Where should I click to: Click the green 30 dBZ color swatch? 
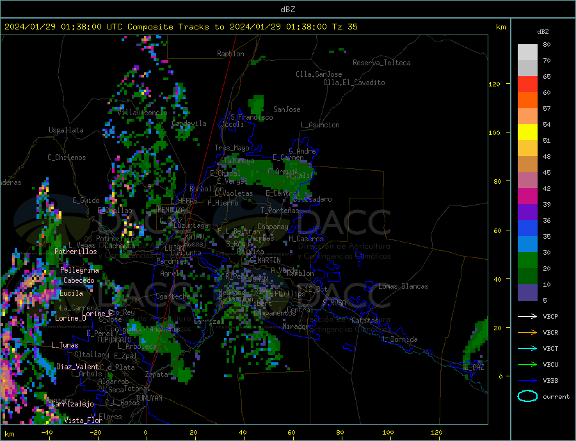527,261
